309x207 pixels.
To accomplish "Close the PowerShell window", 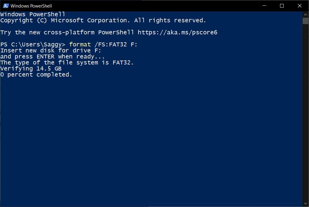I will (x=299, y=6).
